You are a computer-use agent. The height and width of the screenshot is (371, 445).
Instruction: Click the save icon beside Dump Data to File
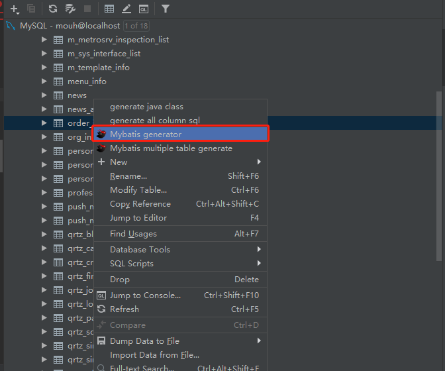coord(101,341)
